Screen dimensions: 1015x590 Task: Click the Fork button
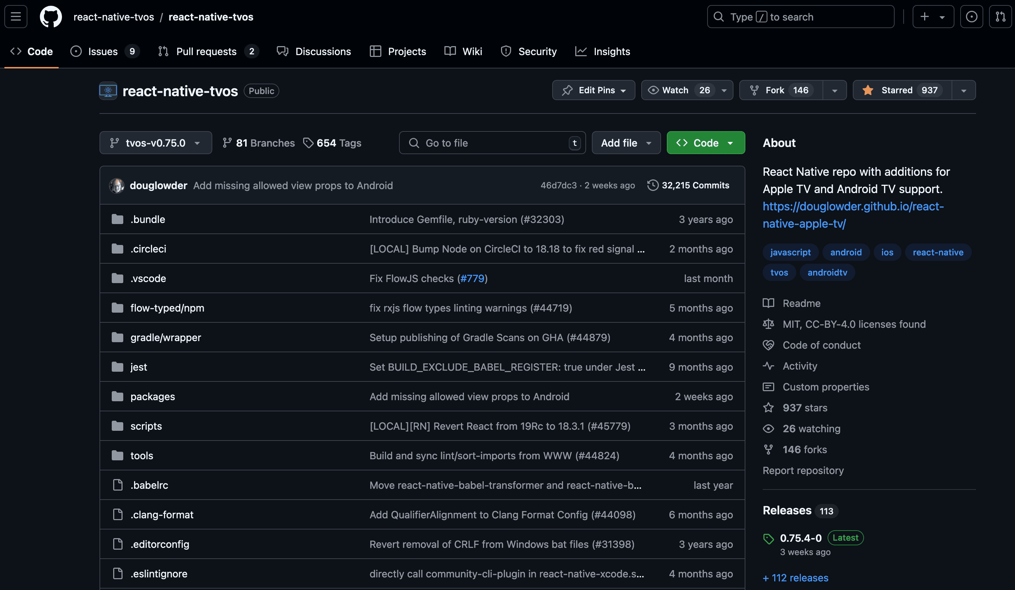click(781, 90)
